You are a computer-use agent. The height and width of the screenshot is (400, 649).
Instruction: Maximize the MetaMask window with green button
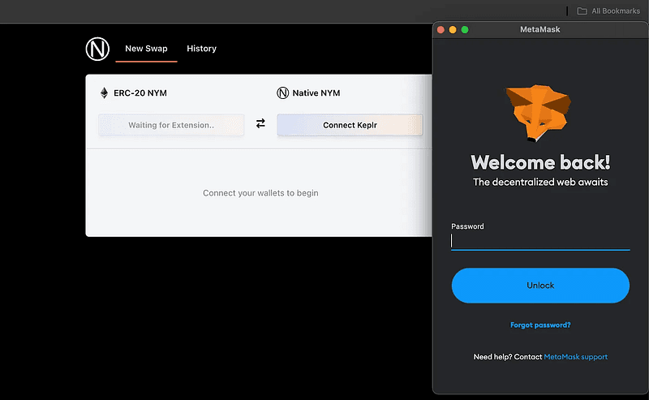[465, 30]
